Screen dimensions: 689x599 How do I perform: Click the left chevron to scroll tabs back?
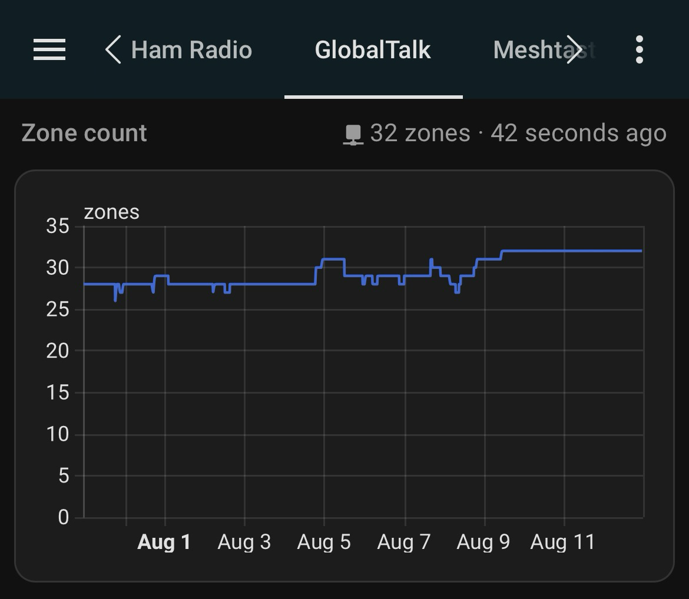pos(113,49)
